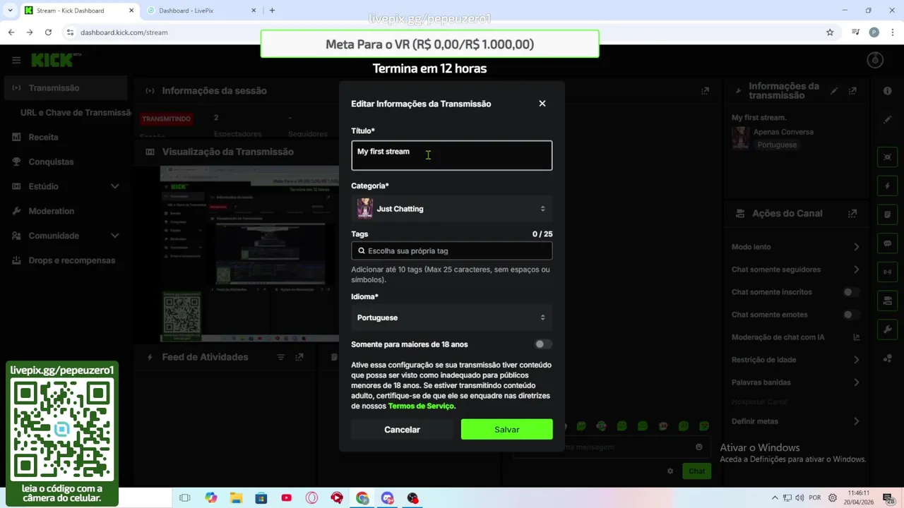Expand Restrição de idade options
Viewport: 904px width, 508px height.
coord(856,360)
